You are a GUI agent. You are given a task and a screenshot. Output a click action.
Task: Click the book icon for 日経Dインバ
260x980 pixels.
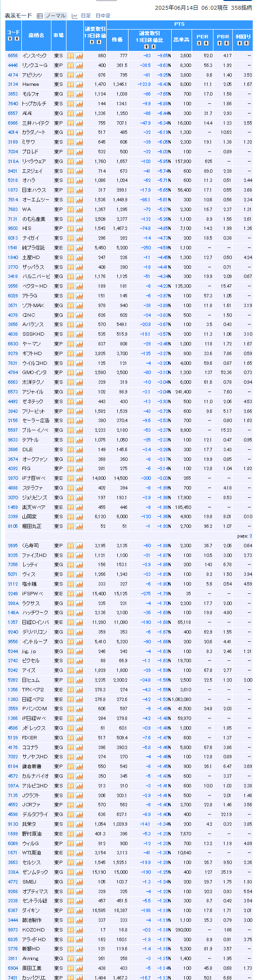(70, 622)
